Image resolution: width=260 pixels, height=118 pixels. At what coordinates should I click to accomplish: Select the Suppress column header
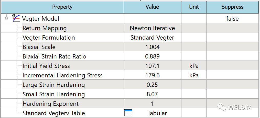pyautogui.click(x=232, y=7)
